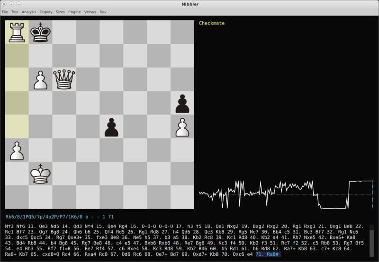Select the white pawn on a3
This screenshot has width=379, height=262.
[x=17, y=150]
